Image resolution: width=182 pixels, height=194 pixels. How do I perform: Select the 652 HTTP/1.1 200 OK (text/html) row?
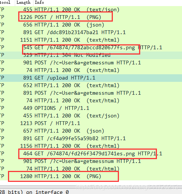tap(91, 86)
